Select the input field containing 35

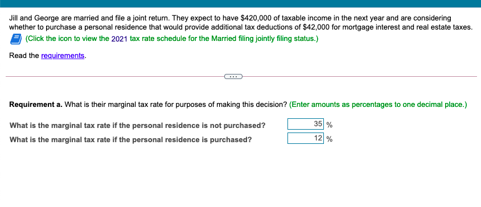click(x=305, y=124)
